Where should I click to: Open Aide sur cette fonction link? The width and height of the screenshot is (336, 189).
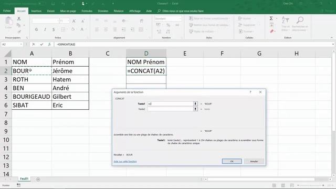(125, 161)
